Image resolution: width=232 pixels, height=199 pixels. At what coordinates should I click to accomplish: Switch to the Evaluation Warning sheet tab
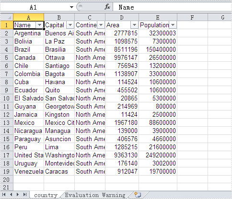pyautogui.click(x=95, y=195)
